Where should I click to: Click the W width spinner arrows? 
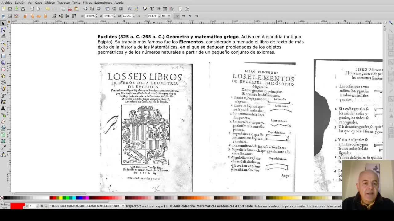click(134, 16)
